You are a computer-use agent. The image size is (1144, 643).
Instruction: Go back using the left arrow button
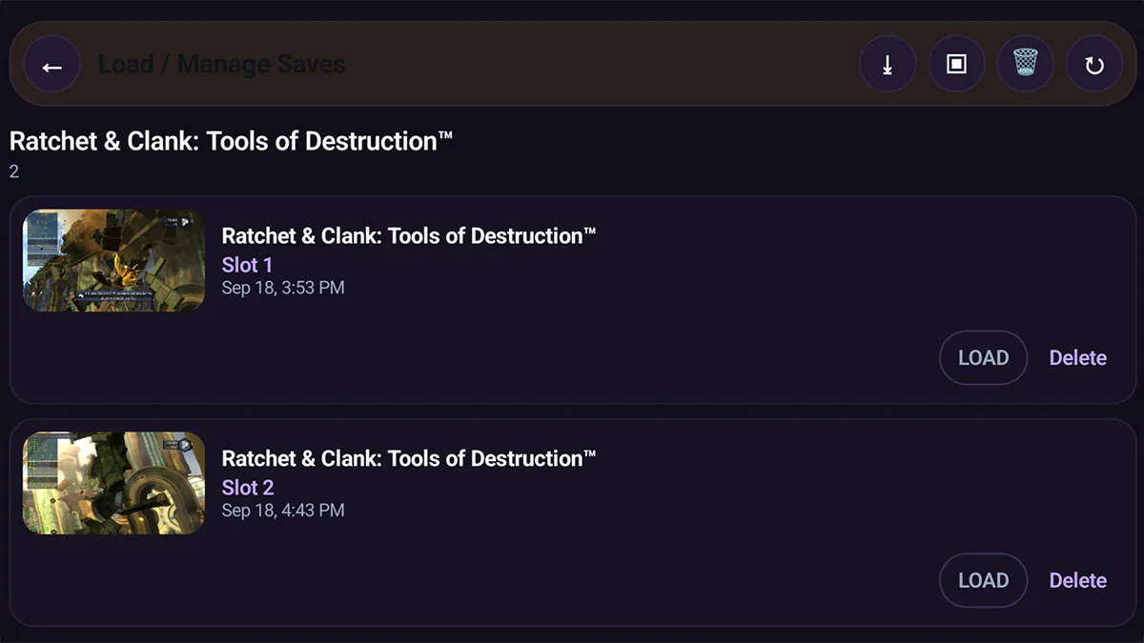pos(51,65)
